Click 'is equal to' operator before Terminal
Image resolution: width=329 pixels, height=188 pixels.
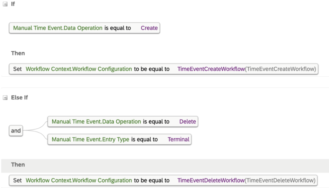tap(145, 139)
